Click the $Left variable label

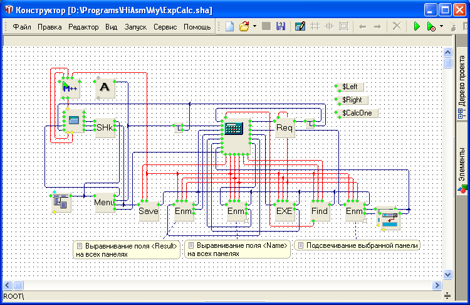coord(349,87)
